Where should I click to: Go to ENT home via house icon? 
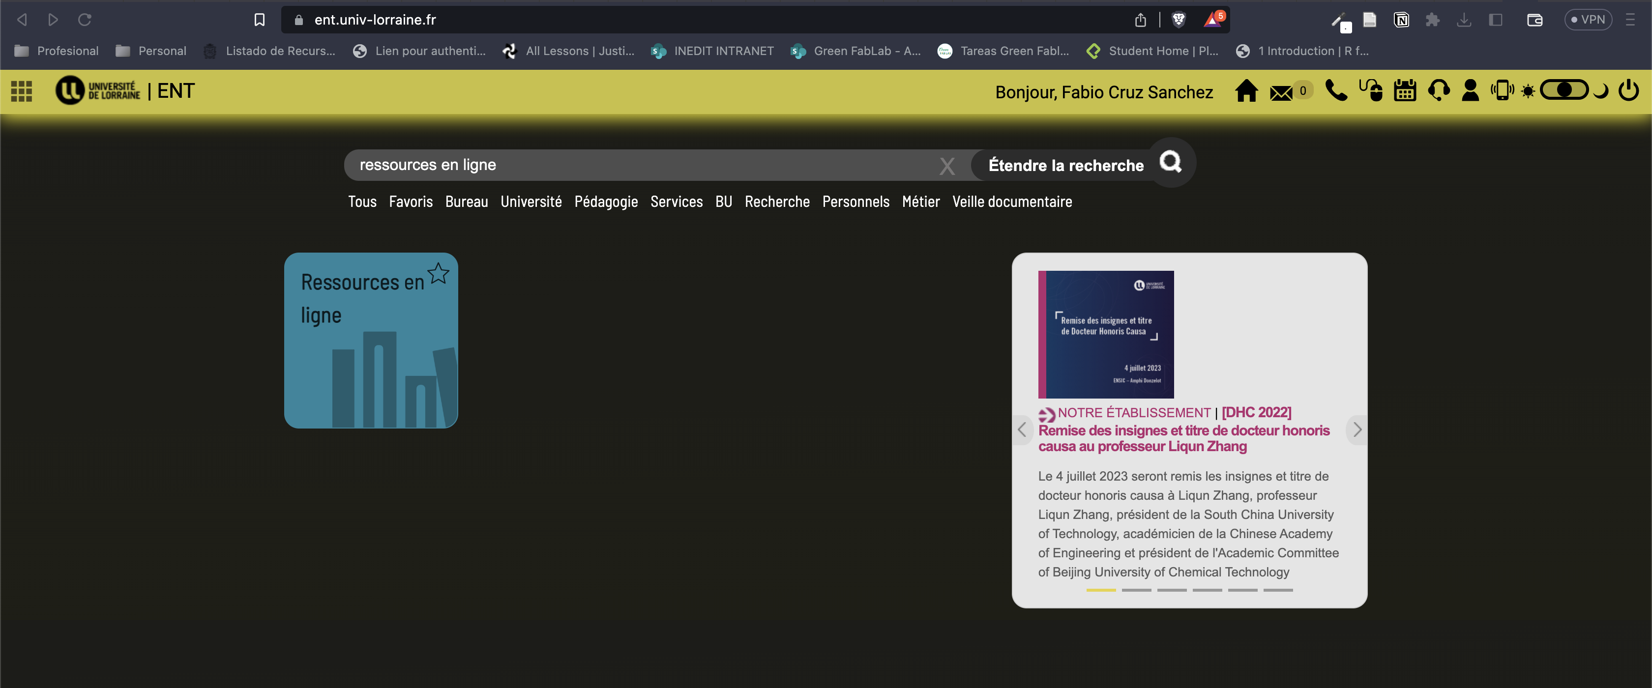pos(1246,91)
